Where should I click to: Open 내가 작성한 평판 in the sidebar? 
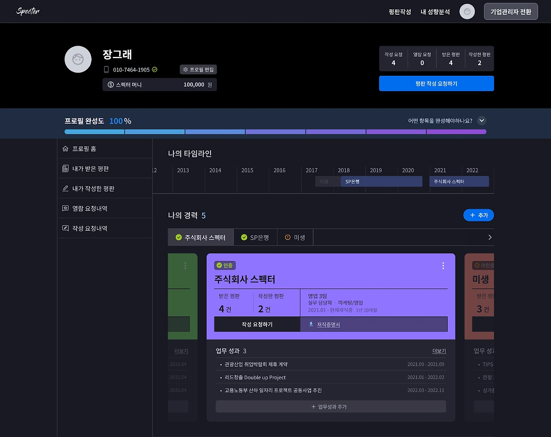[x=105, y=189]
